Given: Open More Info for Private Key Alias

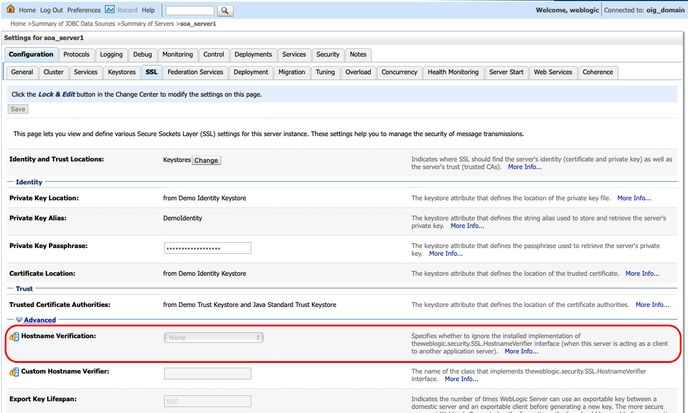Looking at the screenshot, I should point(467,226).
